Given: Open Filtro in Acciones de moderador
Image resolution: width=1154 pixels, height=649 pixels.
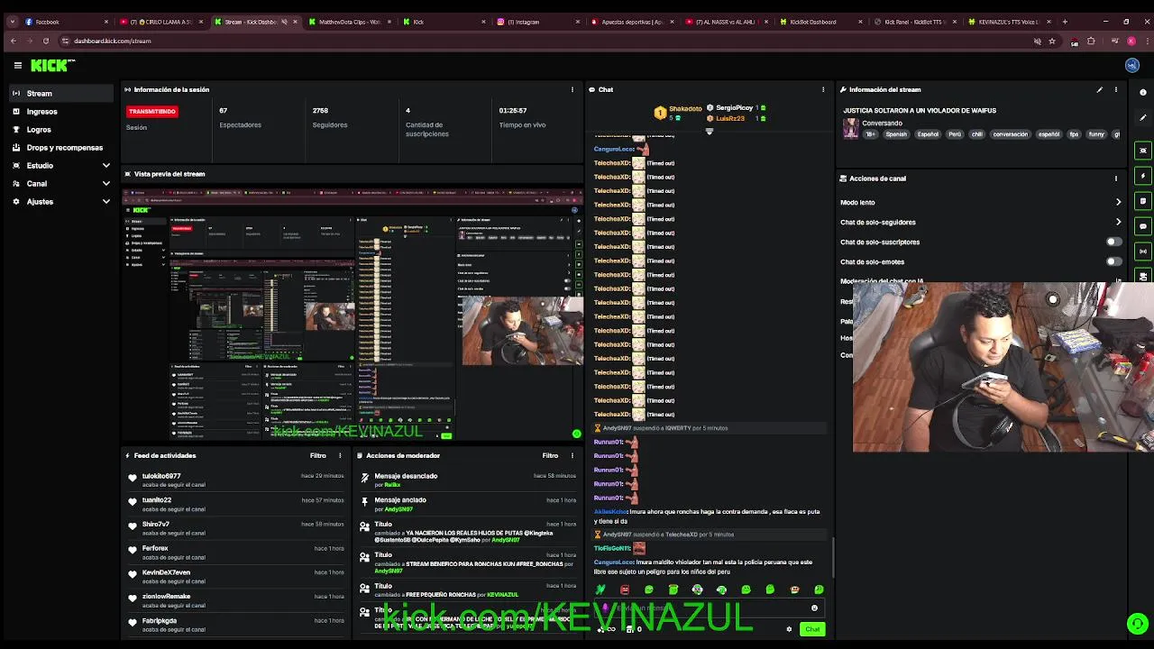Looking at the screenshot, I should (x=550, y=456).
